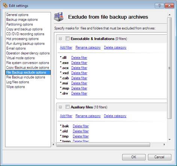Image resolution: width=177 pixels, height=166 pixels.
Task: Delete the *.drv filter
Action: [79, 94]
